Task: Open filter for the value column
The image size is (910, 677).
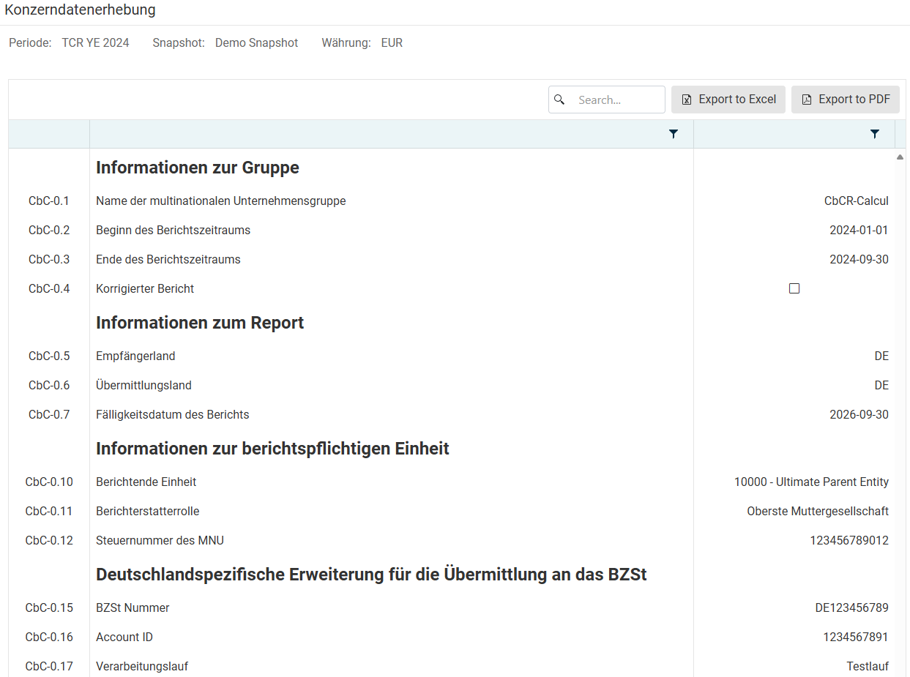Action: 874,134
